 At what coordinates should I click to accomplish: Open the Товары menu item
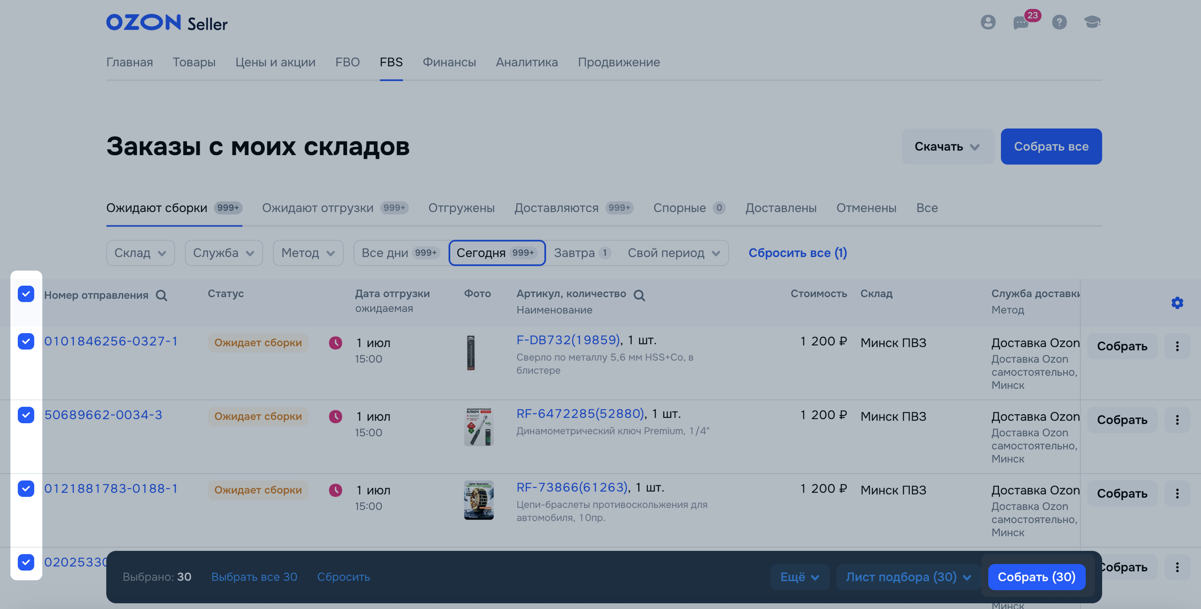[194, 62]
